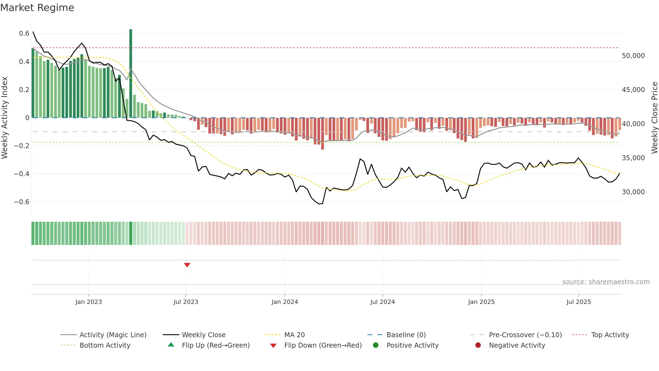
Task: Click the 0.2 left axis tick value
Action: click(x=24, y=90)
